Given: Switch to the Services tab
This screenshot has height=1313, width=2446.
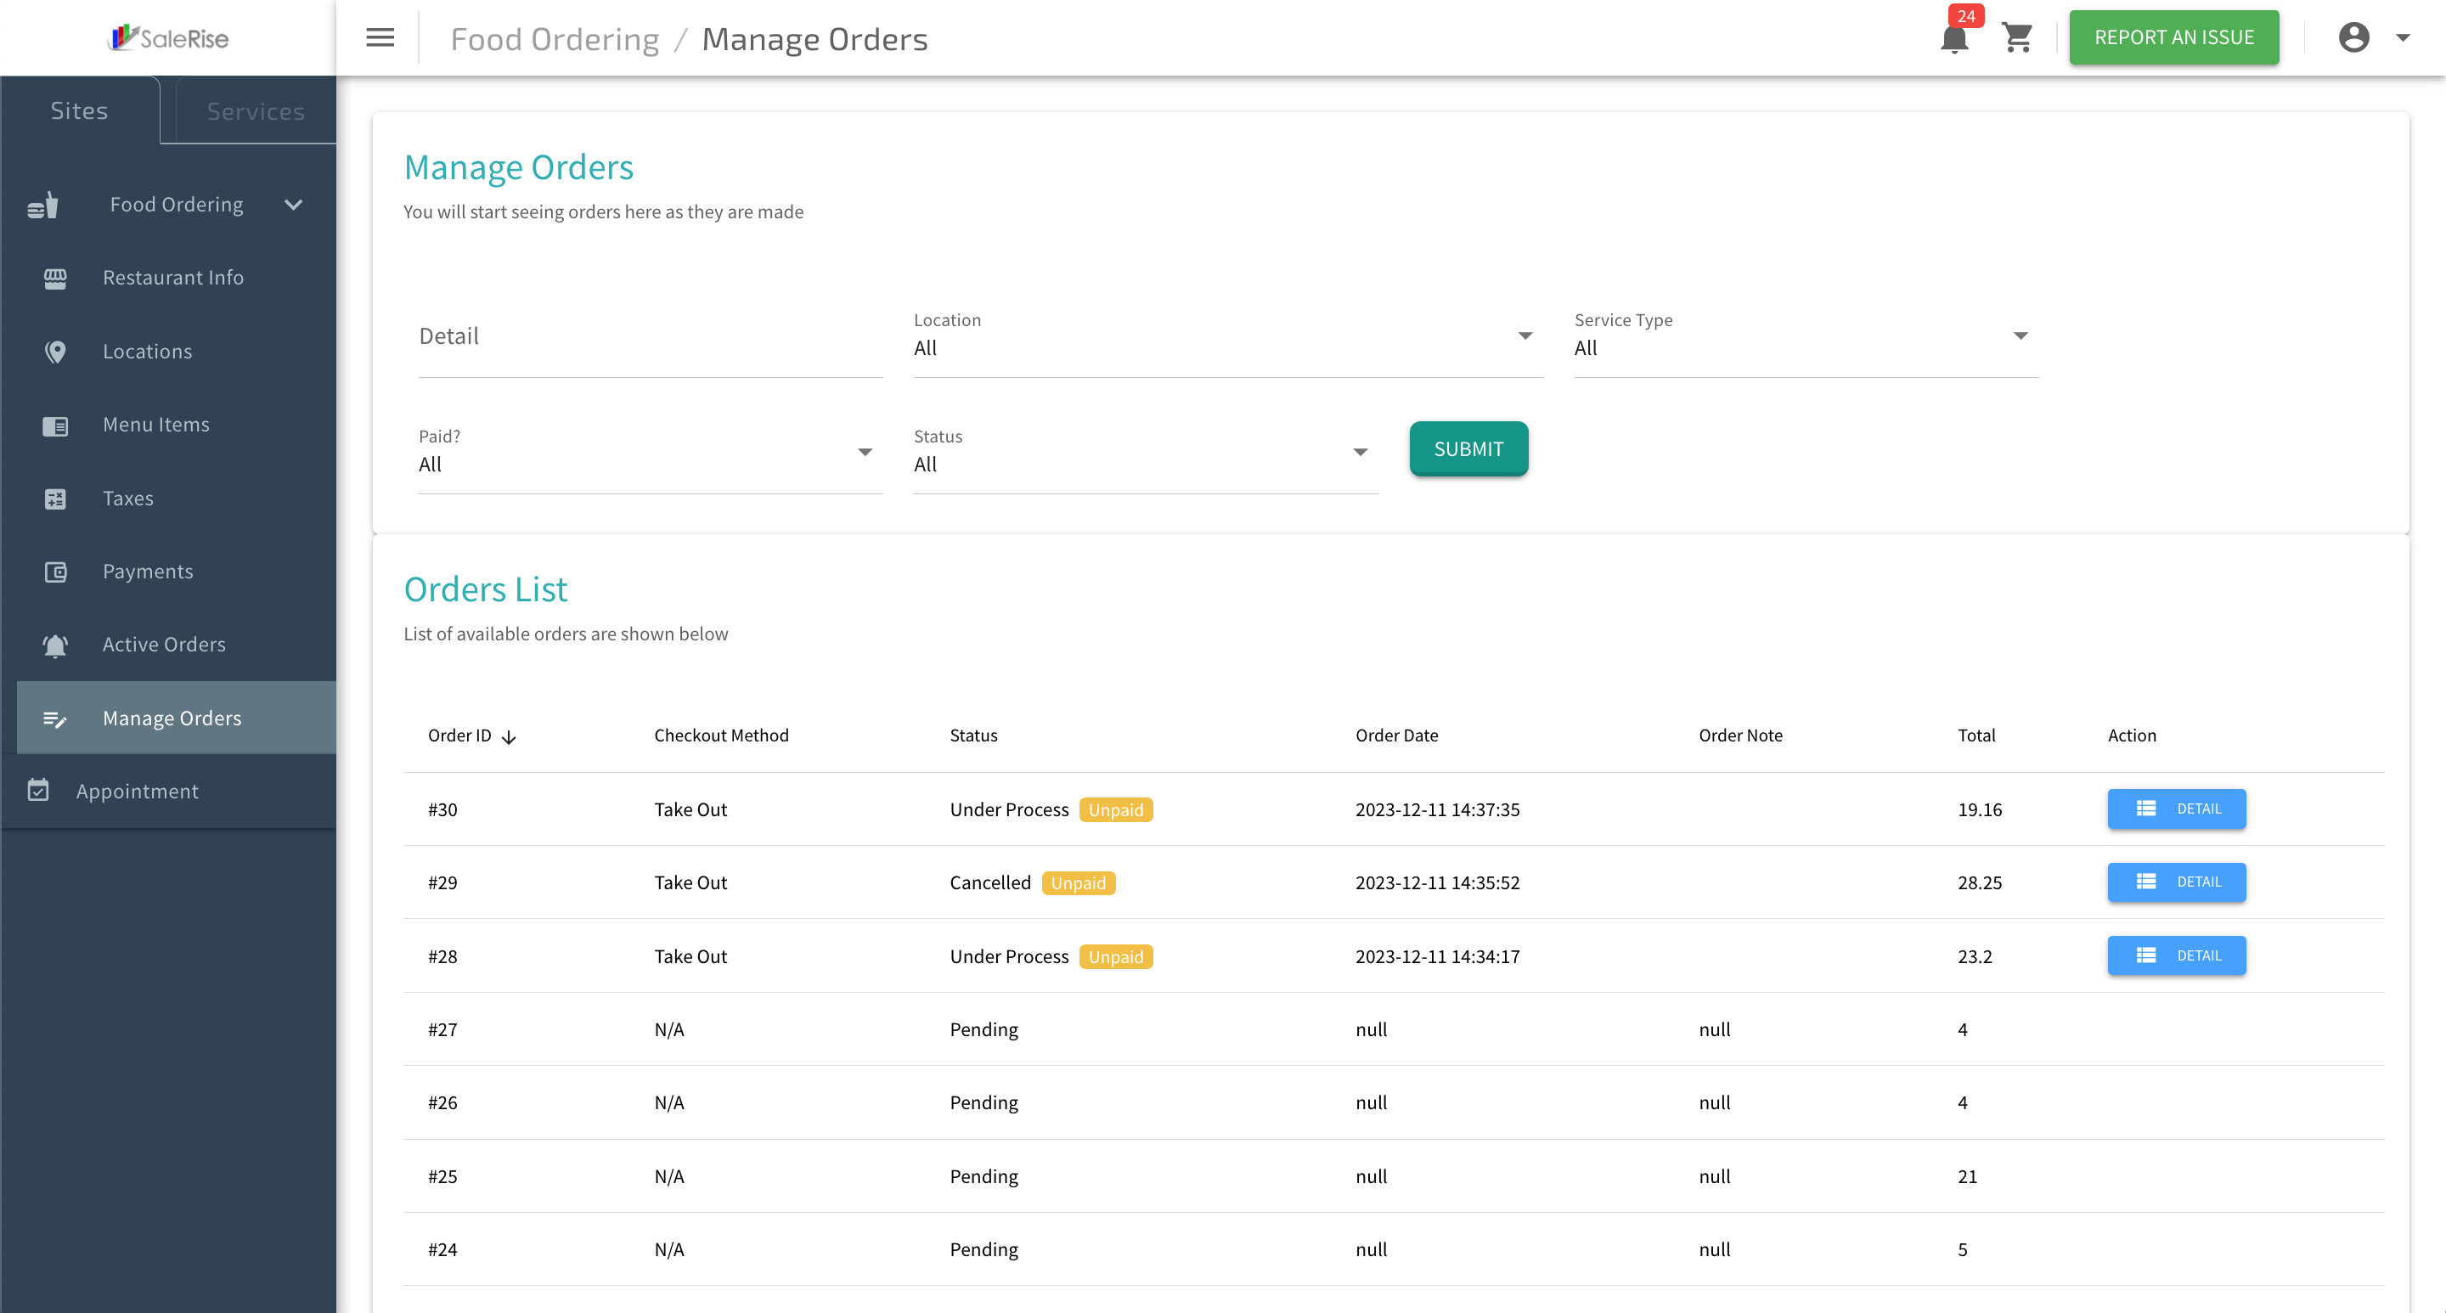Looking at the screenshot, I should 256,111.
